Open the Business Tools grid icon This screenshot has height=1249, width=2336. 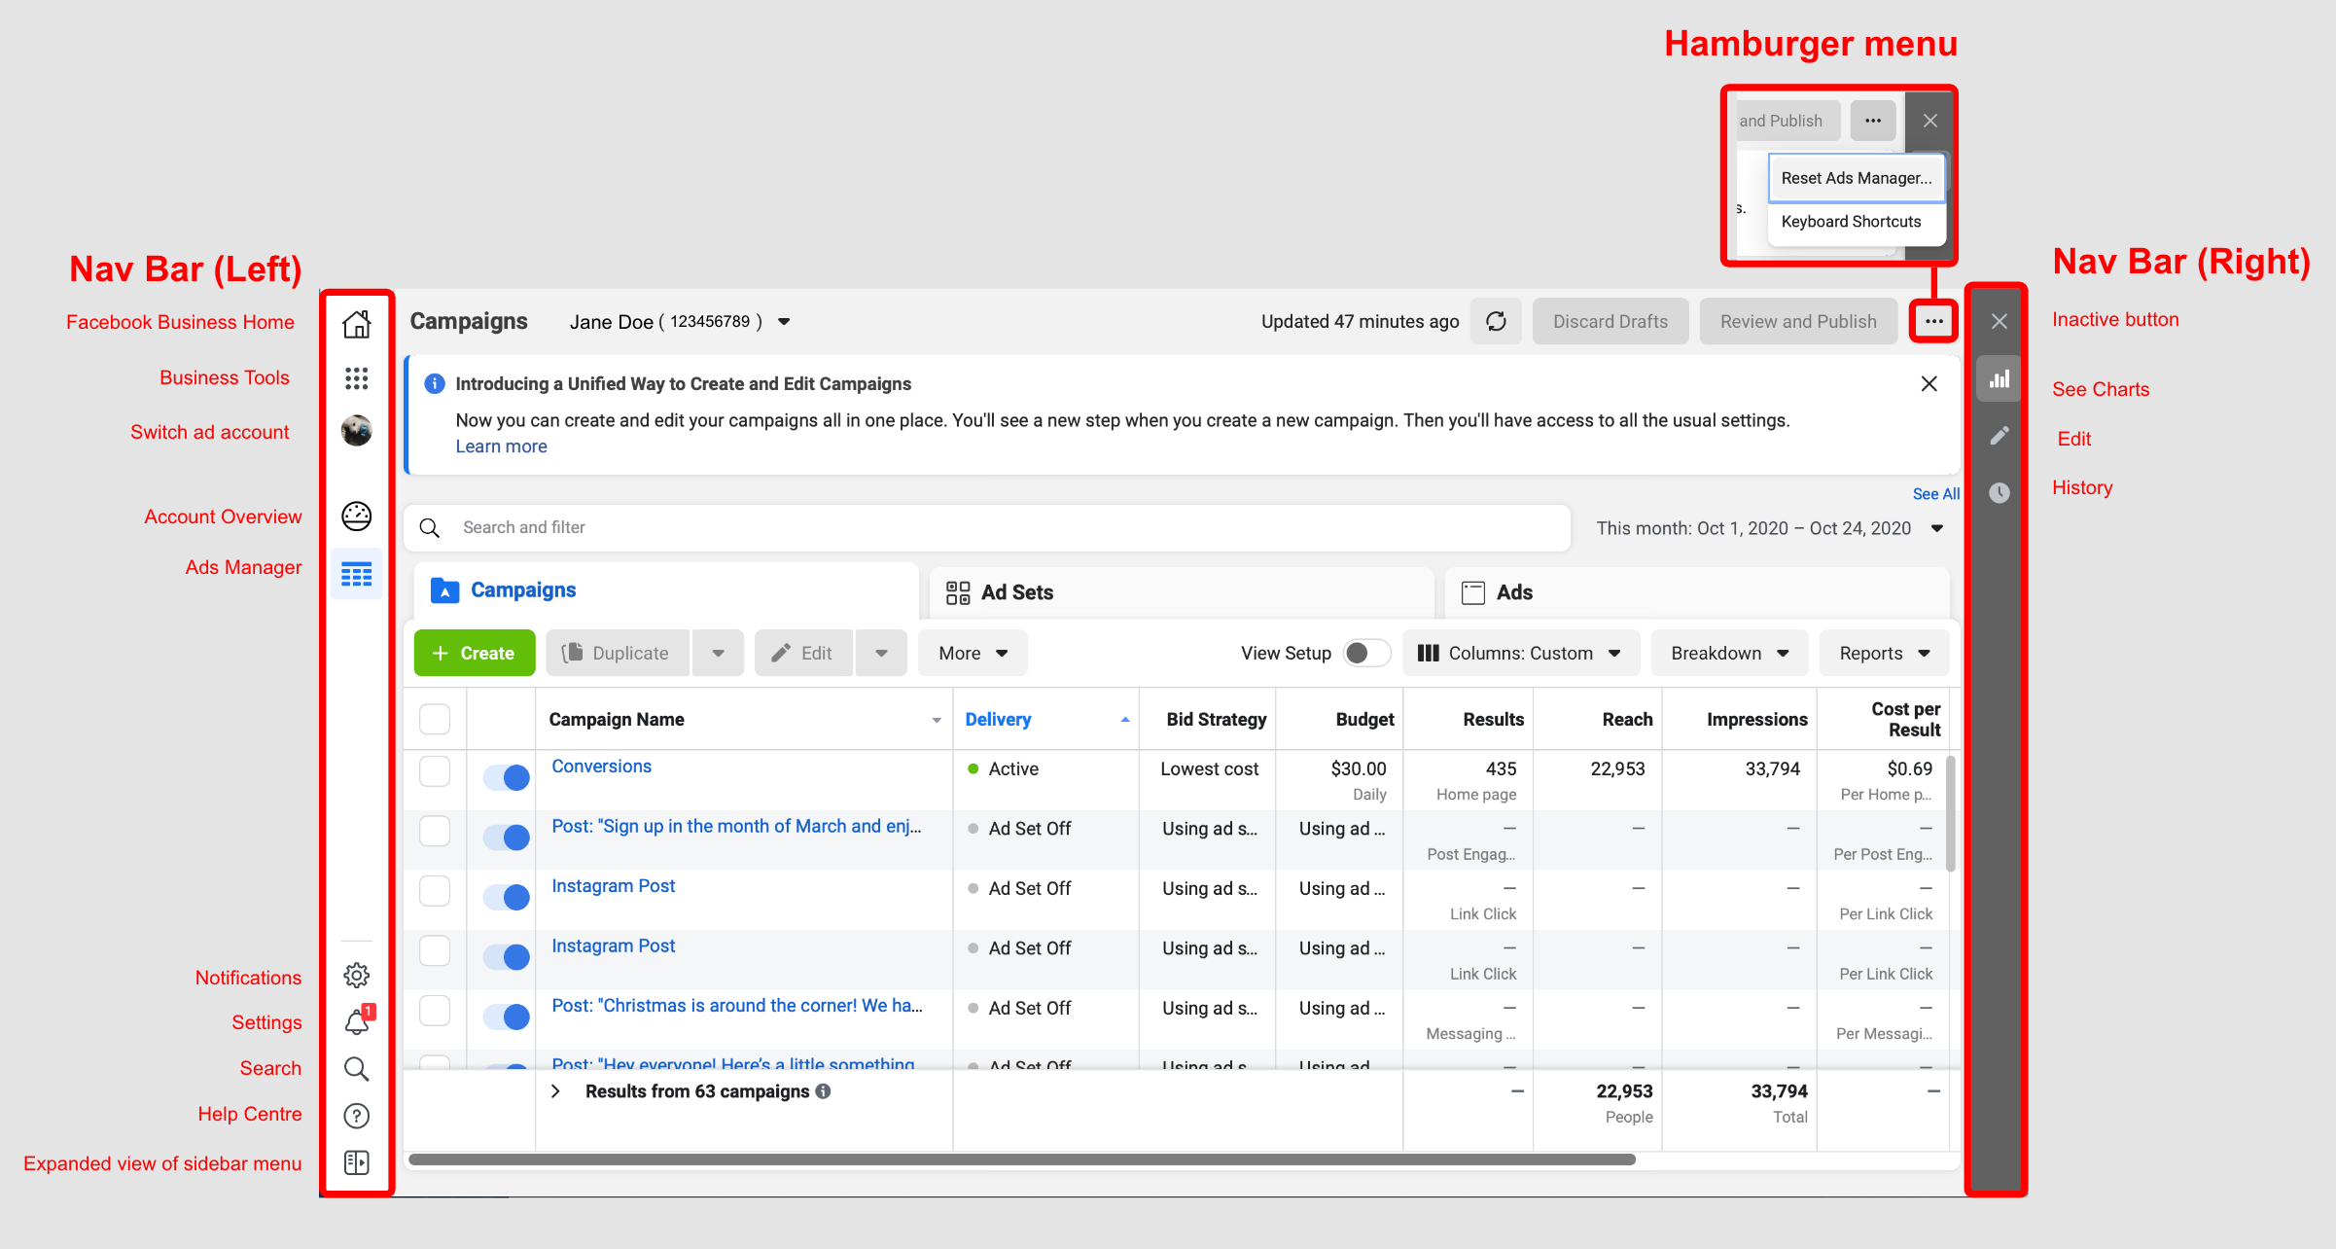coord(356,378)
